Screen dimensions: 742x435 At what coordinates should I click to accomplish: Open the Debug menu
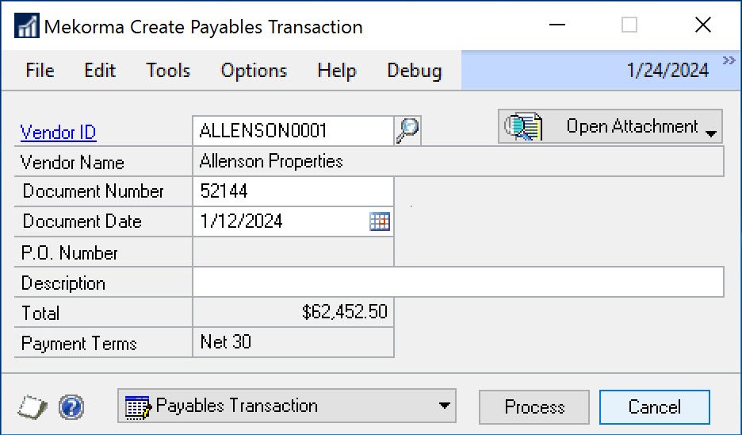(414, 71)
